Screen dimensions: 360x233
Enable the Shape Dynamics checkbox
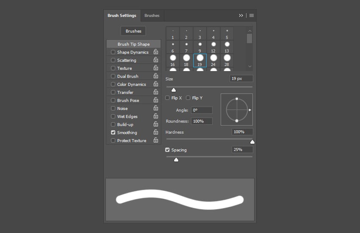tap(113, 52)
